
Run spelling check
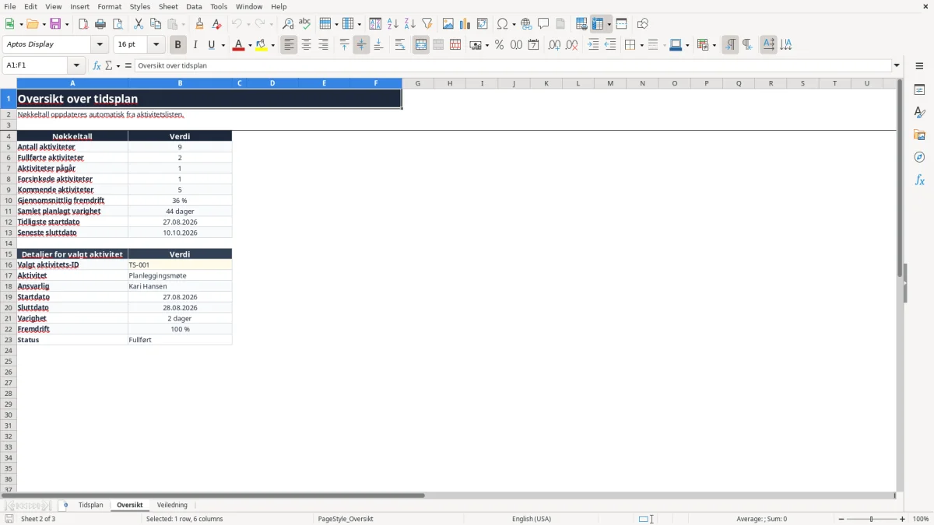[305, 24]
